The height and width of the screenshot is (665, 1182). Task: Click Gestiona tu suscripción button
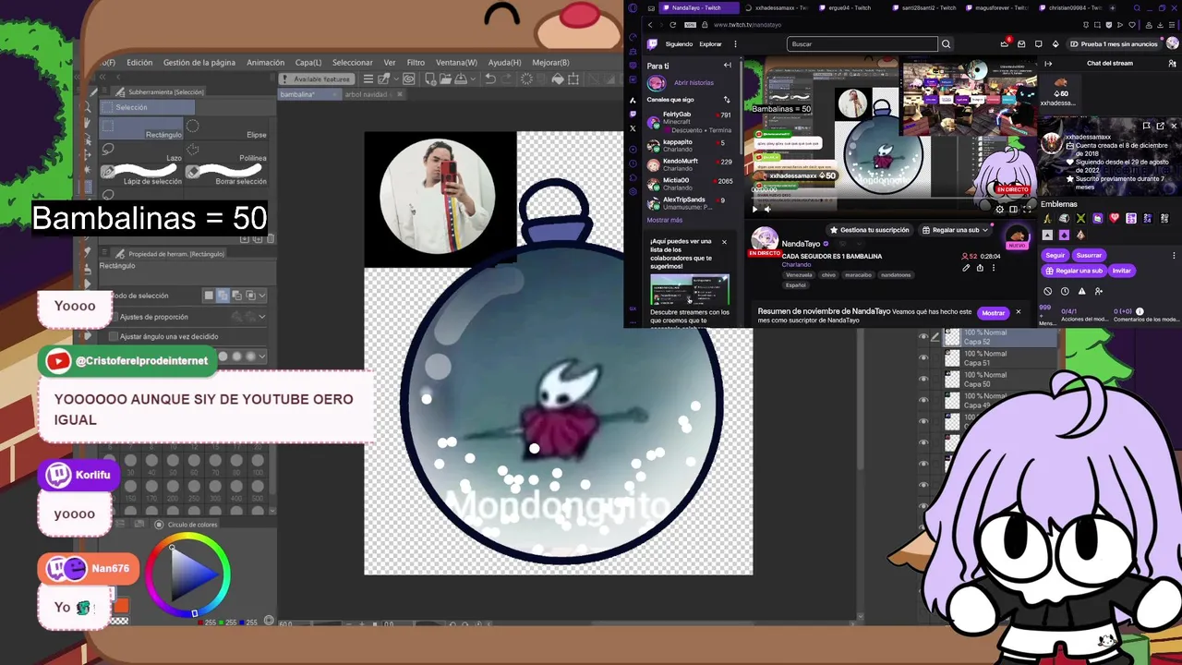click(x=869, y=230)
